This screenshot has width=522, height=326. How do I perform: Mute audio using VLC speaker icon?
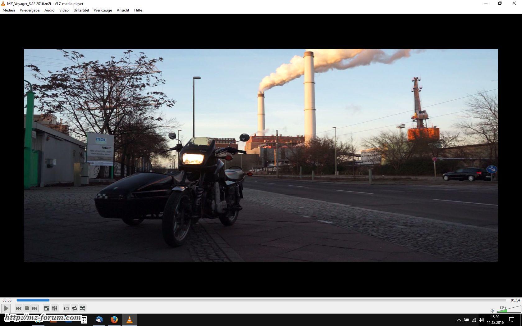pos(492,310)
